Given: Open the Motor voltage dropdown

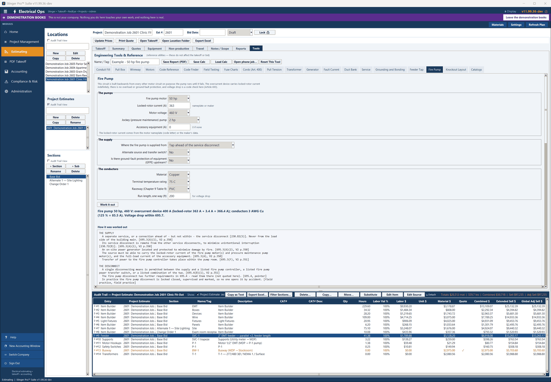Looking at the screenshot, I should tap(188, 113).
